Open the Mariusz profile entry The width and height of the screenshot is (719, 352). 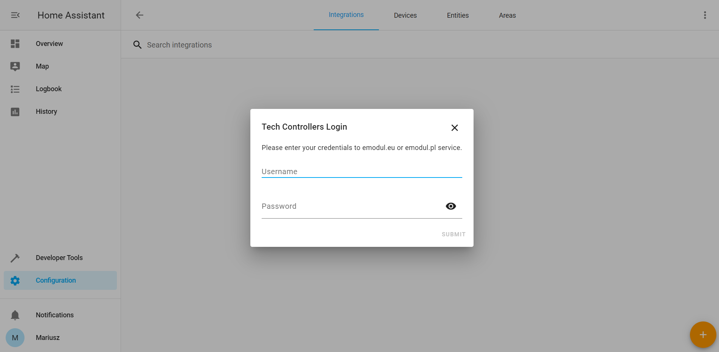[x=60, y=338]
